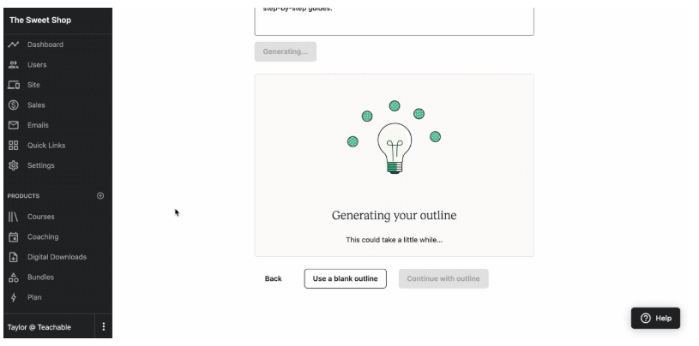This screenshot has width=699, height=346.
Task: Click the Digital Downloads file icon
Action: pos(14,257)
